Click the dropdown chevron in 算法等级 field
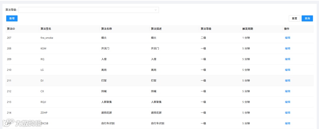 click(x=156, y=10)
